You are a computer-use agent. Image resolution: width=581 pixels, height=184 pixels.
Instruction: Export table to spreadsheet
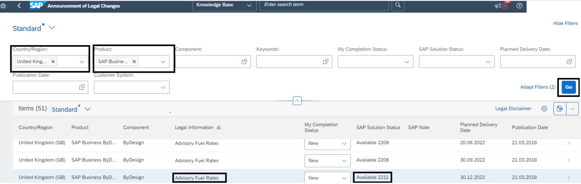point(560,109)
